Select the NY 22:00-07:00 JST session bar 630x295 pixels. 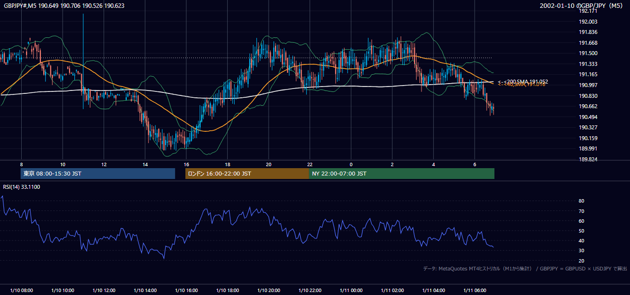point(402,174)
